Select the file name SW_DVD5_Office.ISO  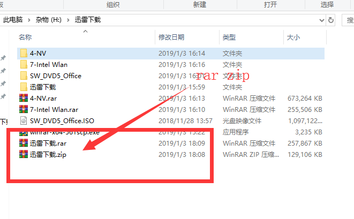pos(62,121)
